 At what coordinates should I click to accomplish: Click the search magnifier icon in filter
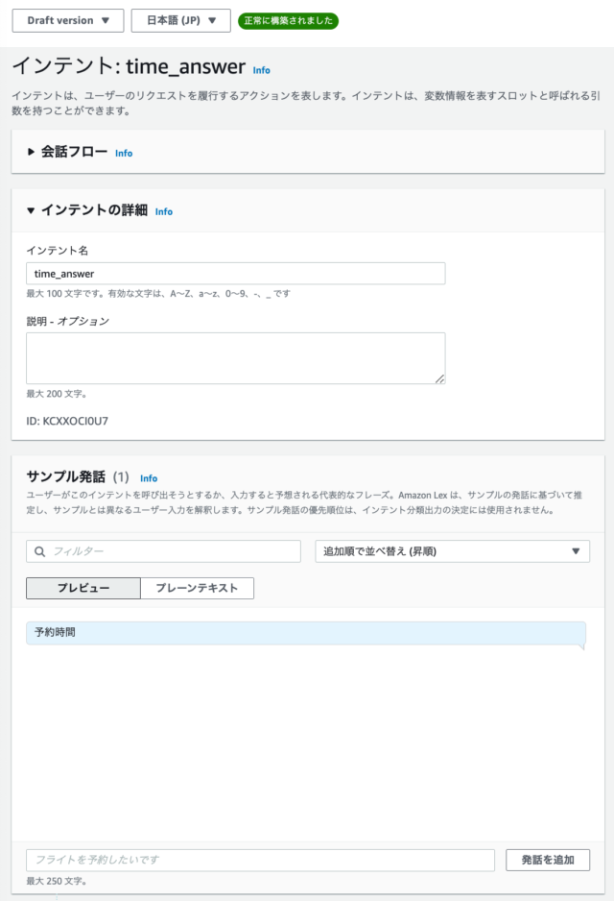[39, 551]
